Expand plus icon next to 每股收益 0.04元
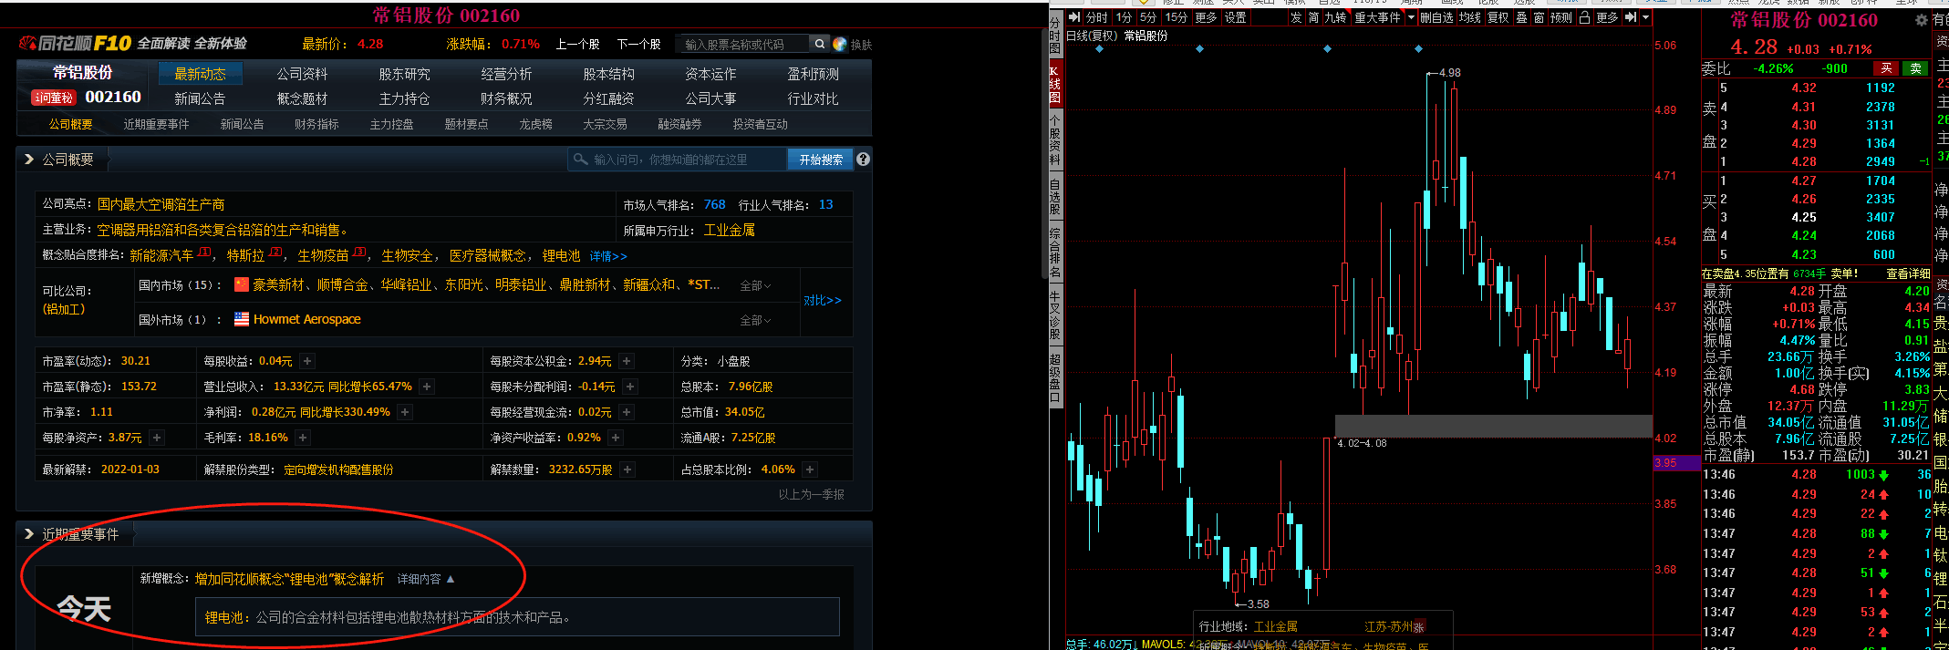Screen dimensions: 1949x650 click(x=307, y=361)
